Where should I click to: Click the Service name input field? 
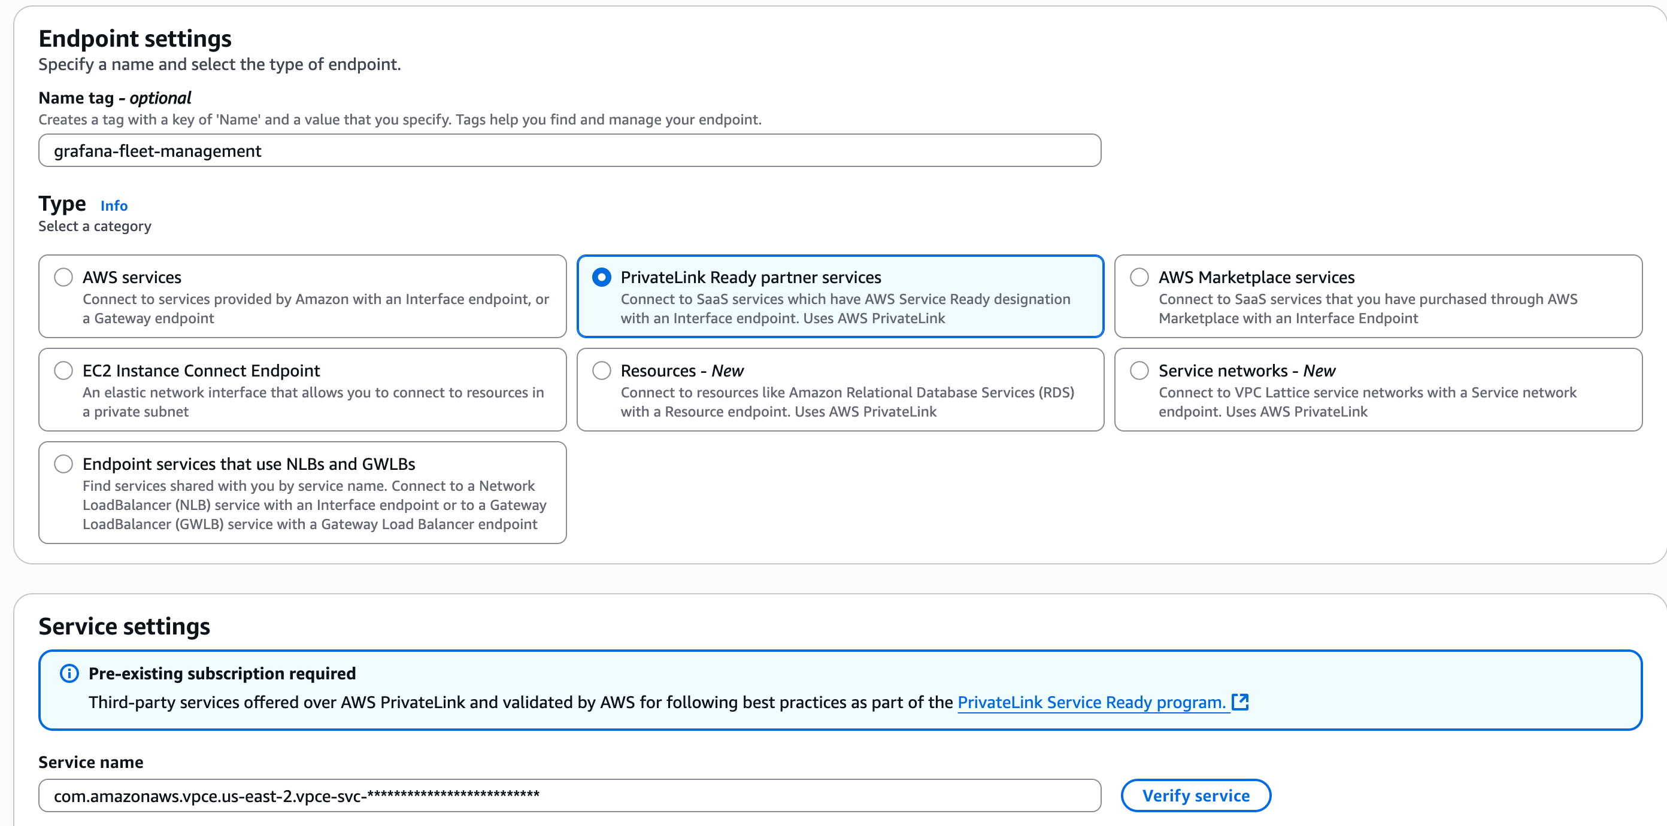point(569,795)
